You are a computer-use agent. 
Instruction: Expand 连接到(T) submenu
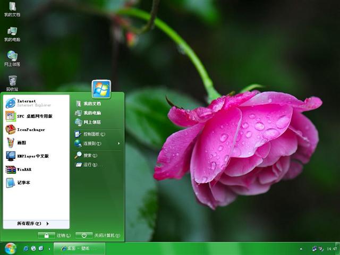97,143
